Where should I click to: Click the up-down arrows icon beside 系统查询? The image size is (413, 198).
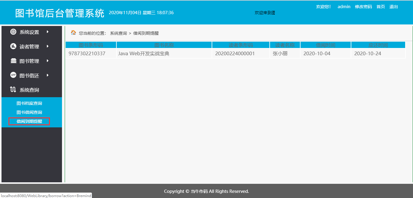pyautogui.click(x=13, y=89)
